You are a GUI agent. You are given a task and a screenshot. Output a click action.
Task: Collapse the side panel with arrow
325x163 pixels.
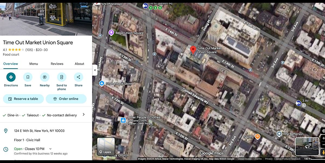point(95,70)
